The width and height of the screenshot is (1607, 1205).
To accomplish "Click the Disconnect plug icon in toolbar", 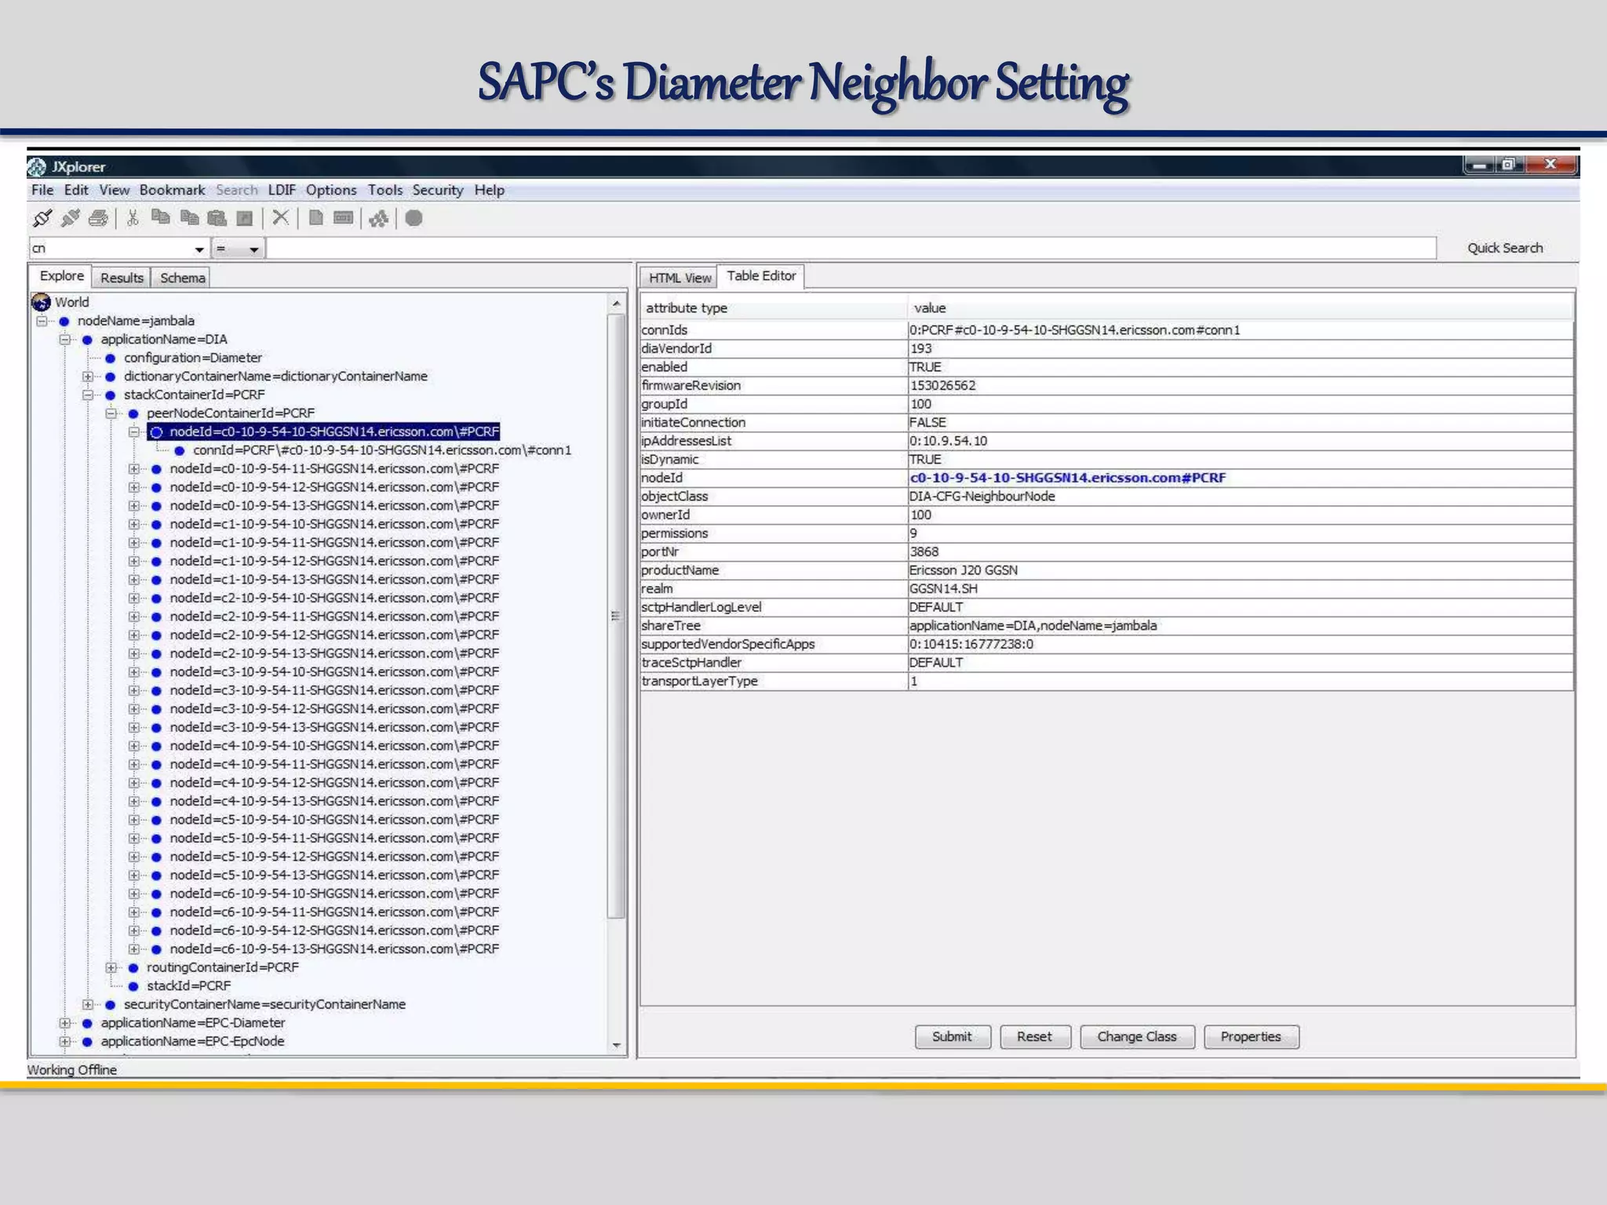I will tap(71, 218).
